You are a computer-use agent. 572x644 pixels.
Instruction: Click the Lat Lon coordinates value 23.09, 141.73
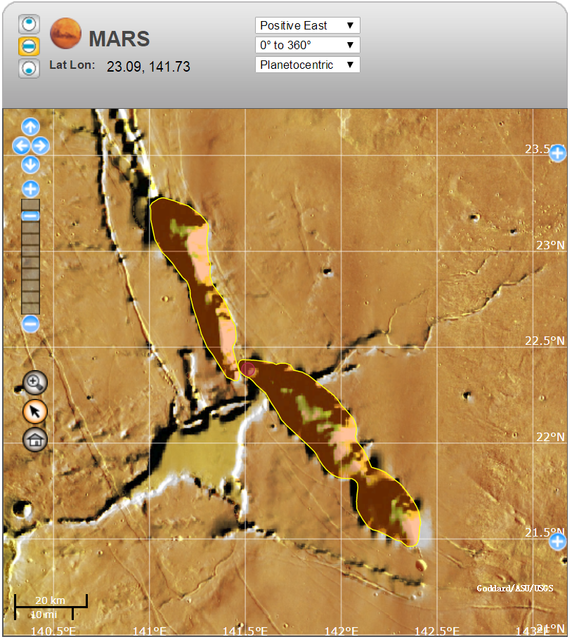pyautogui.click(x=148, y=67)
